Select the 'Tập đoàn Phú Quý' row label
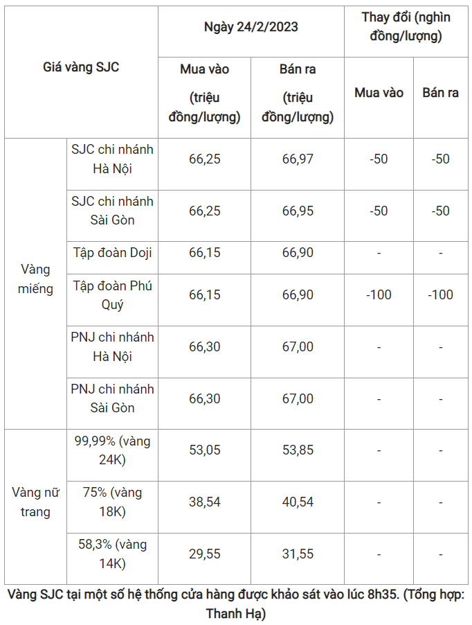 point(112,295)
